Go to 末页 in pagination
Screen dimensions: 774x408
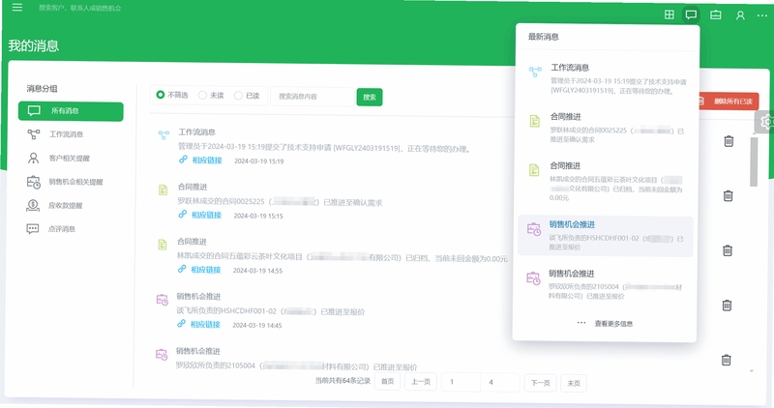574,383
